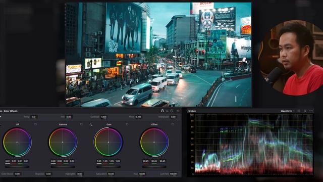
Task: Select the Gamma blue channel value
Action: click(72, 161)
